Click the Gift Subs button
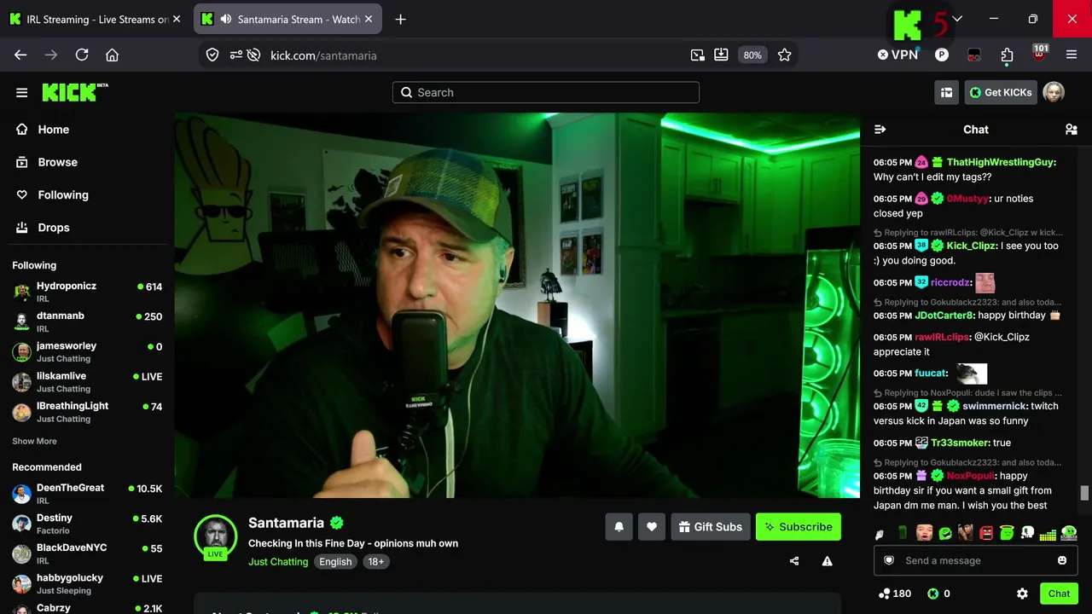 coord(711,527)
